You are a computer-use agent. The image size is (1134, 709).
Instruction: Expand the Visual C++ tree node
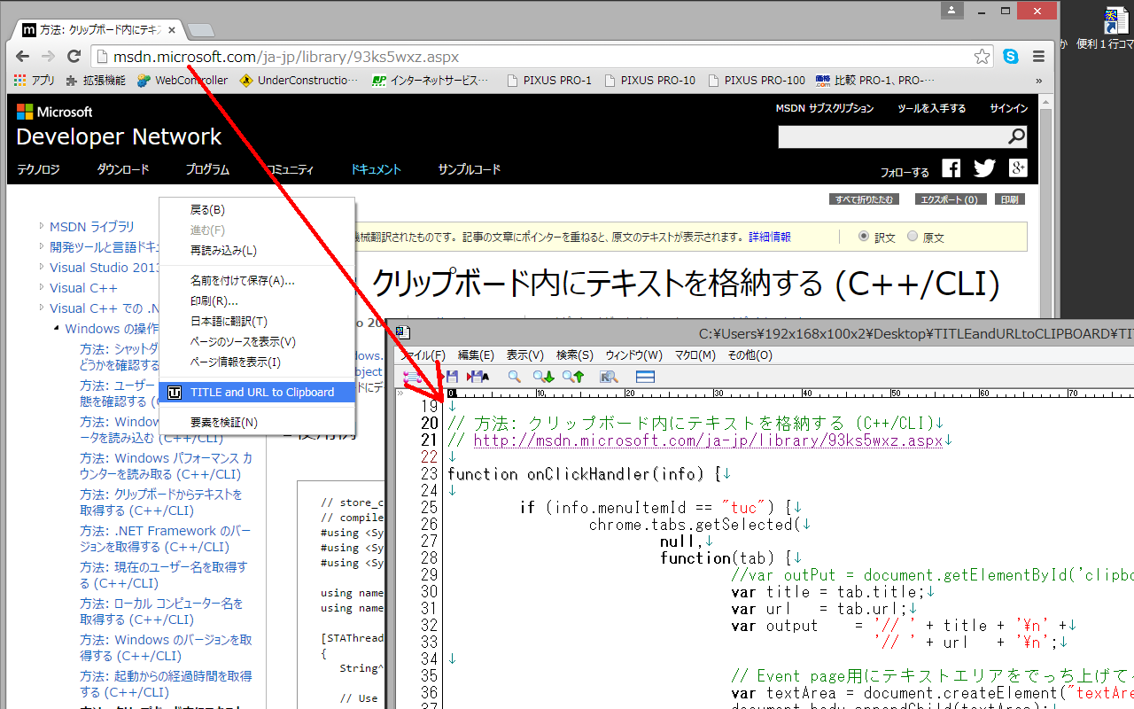41,287
